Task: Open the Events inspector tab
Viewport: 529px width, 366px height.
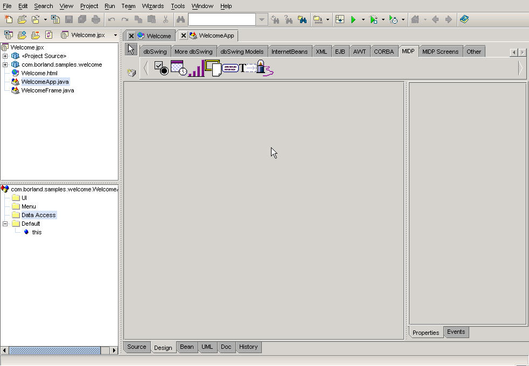Action: click(456, 332)
